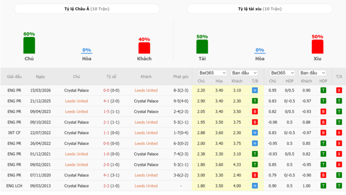The height and width of the screenshot is (195, 346).
Task: Click the T/X green T badge in 07/11/2020 row
Action: [339, 175]
